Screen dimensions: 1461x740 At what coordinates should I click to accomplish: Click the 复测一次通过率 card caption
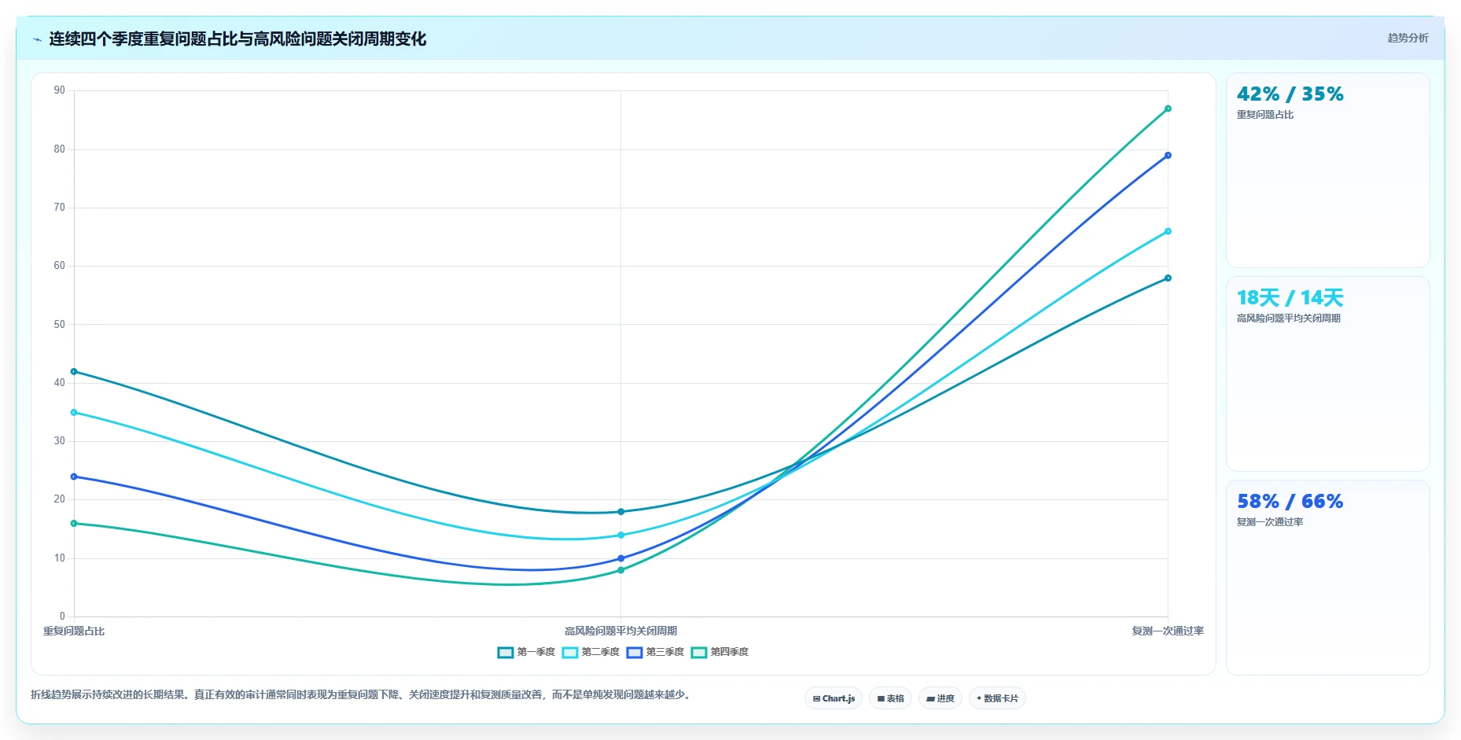click(x=1269, y=522)
